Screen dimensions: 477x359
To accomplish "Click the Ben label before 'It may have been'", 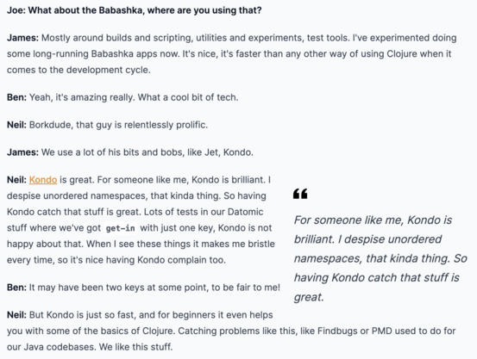I will click(16, 288).
